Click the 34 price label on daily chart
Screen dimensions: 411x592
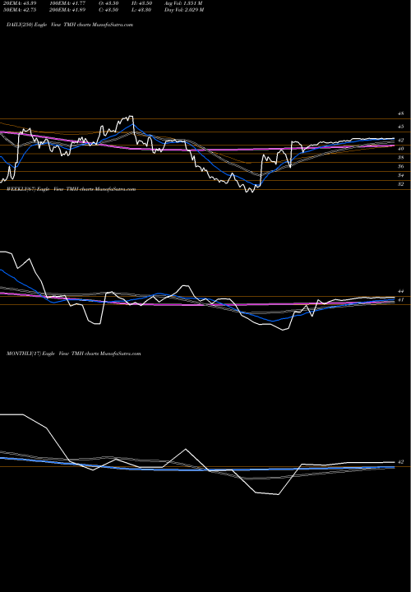click(401, 176)
